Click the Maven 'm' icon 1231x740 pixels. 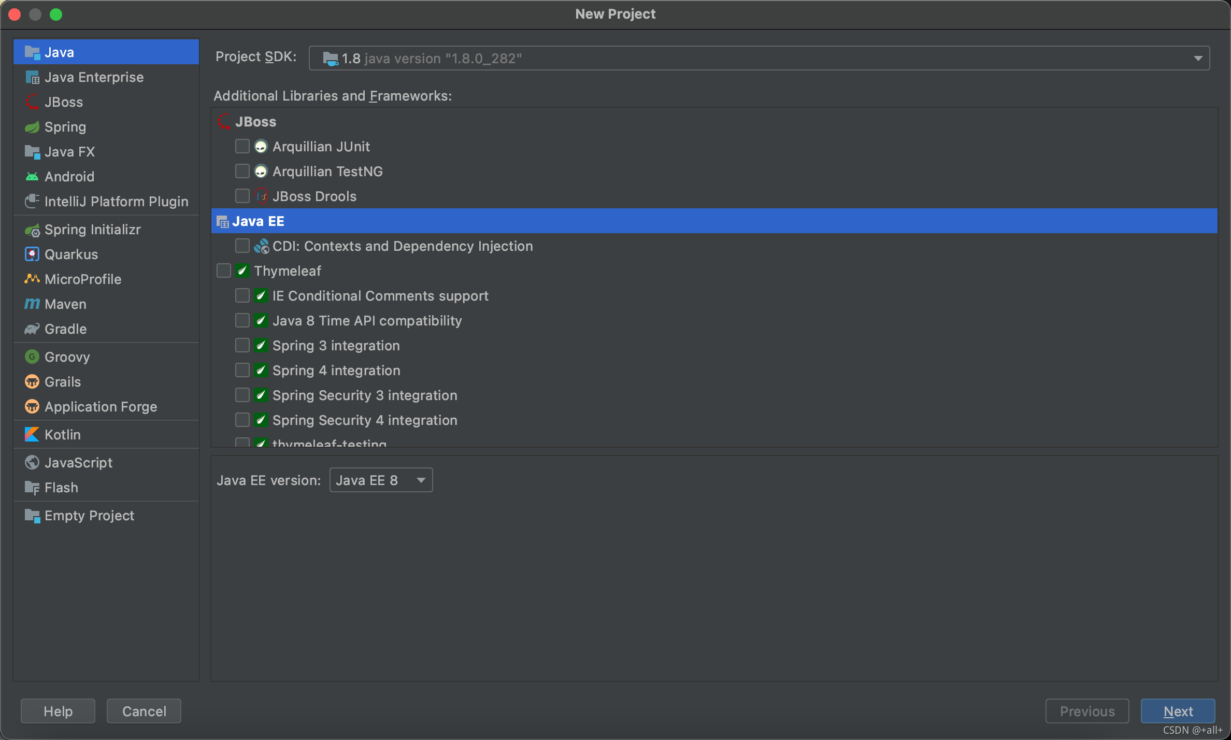coord(32,304)
